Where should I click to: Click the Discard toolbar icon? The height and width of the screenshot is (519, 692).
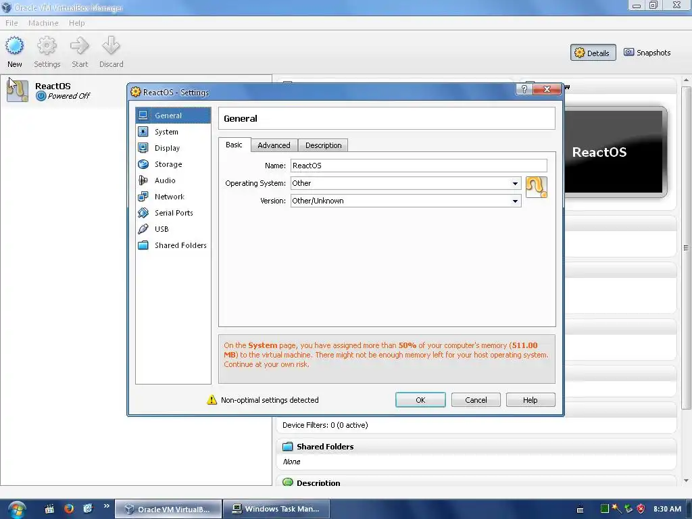[x=111, y=52]
